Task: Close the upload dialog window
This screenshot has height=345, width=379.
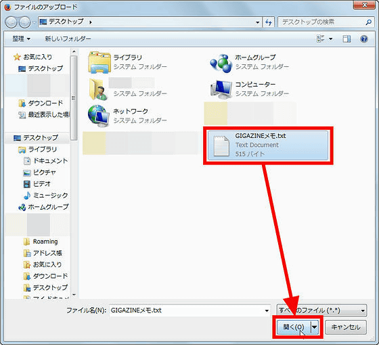Action: pos(365,5)
